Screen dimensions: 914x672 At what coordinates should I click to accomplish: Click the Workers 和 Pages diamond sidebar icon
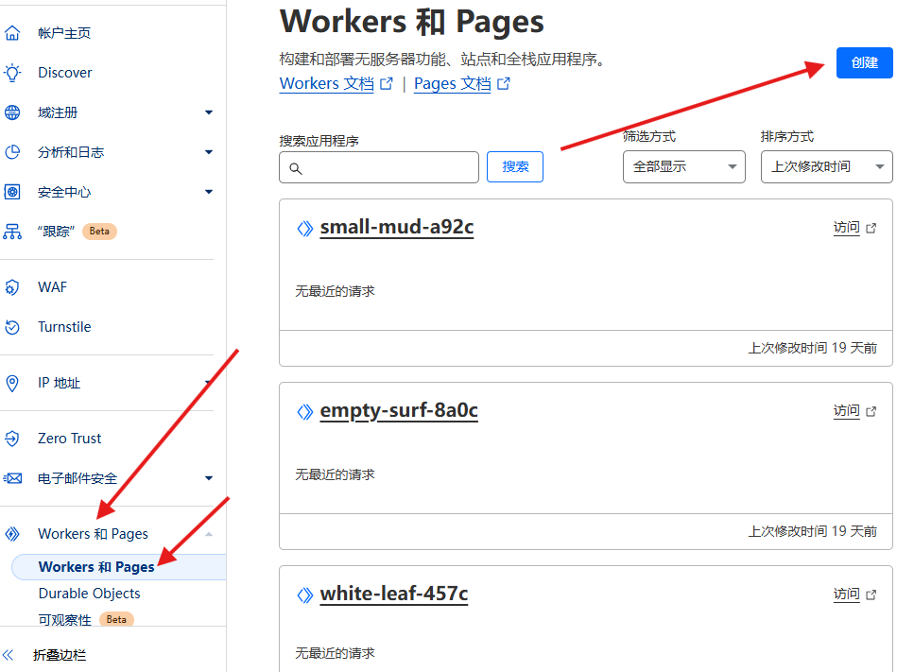tap(12, 534)
